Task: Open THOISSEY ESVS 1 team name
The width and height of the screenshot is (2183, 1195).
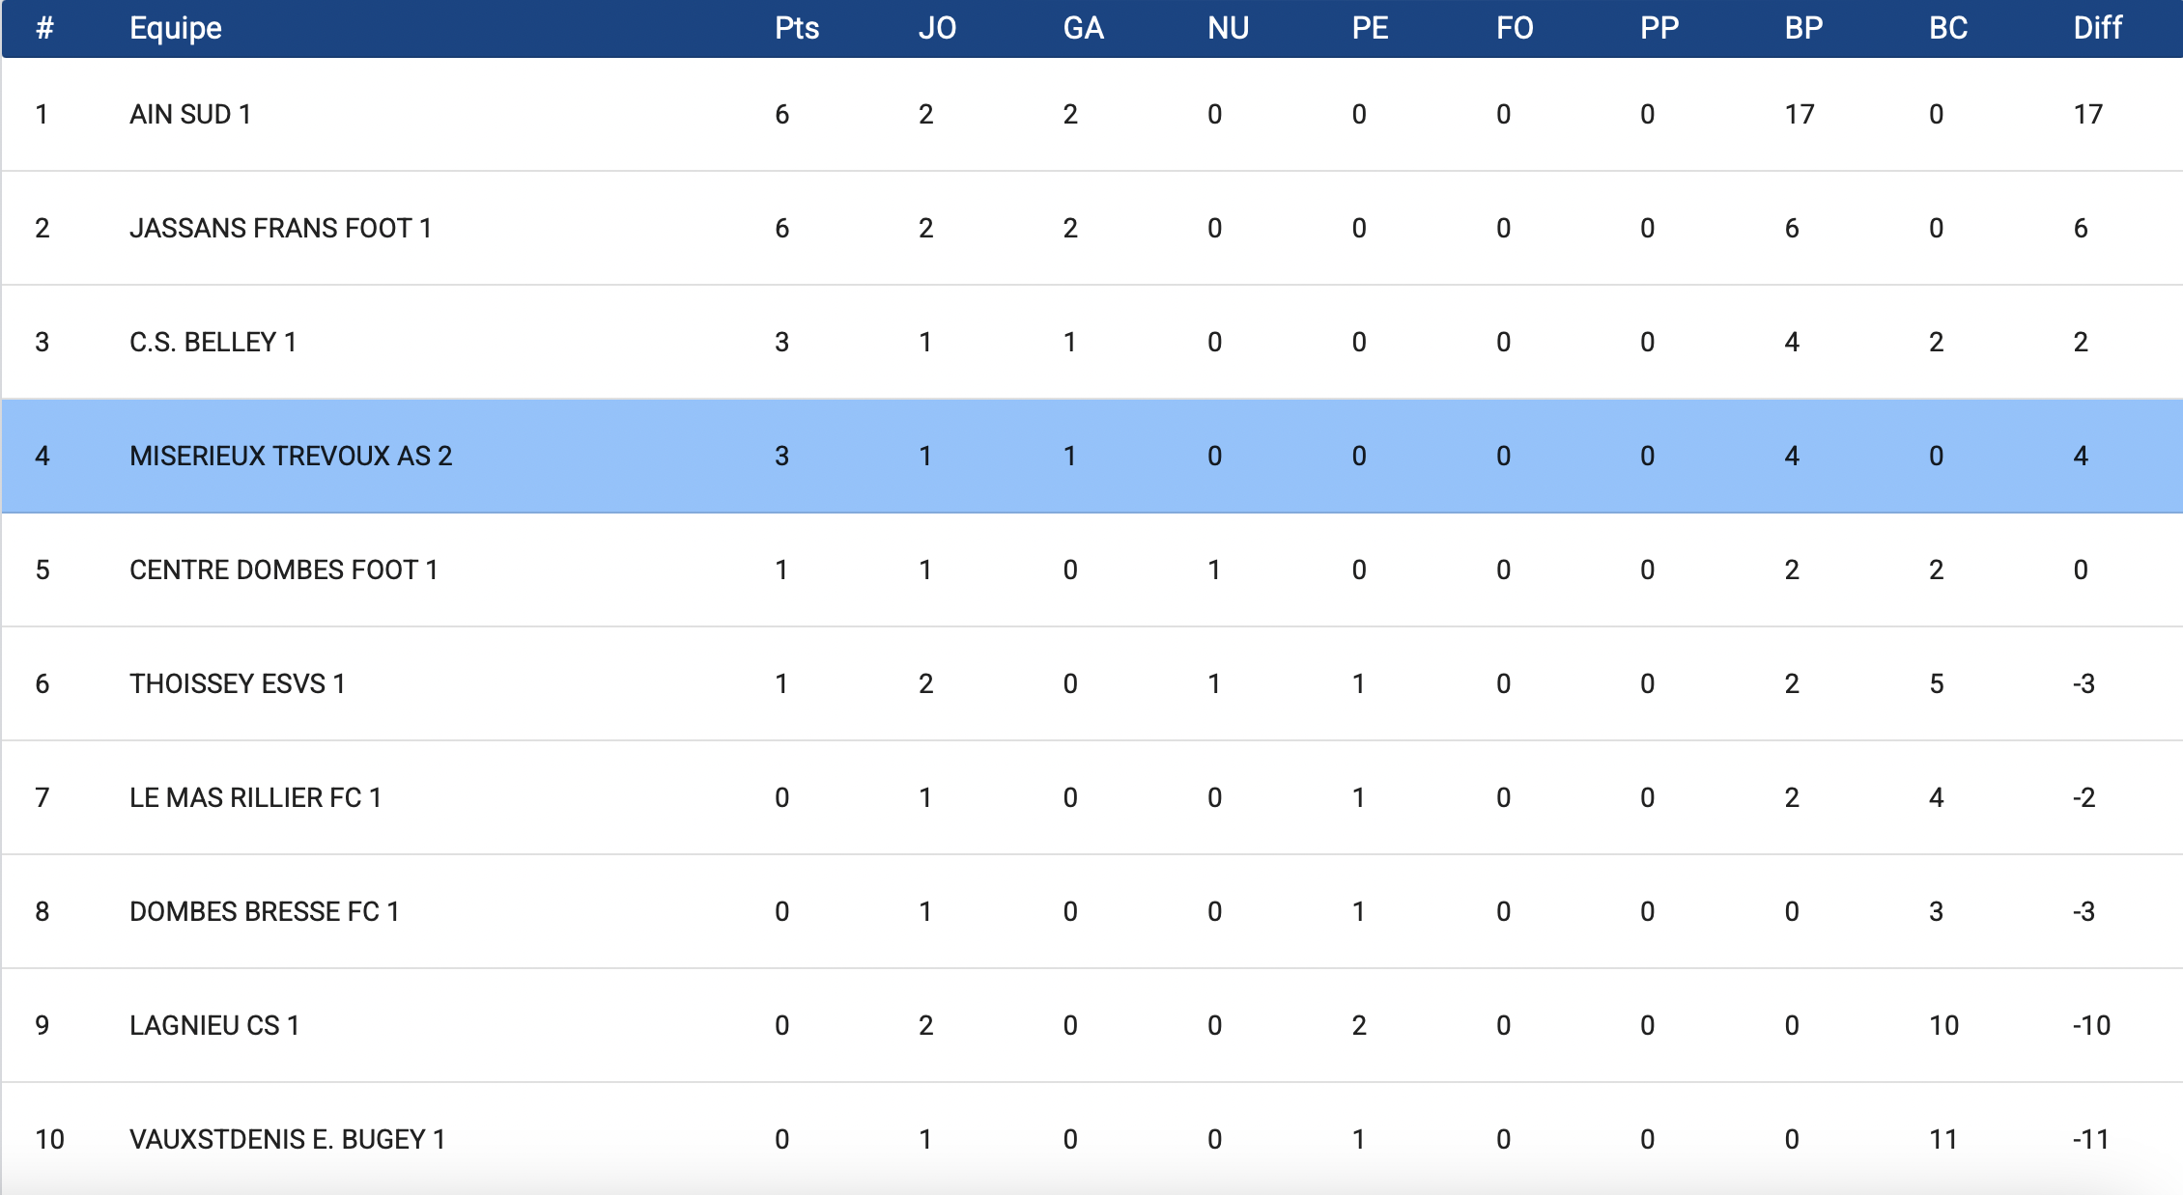Action: pos(237,684)
